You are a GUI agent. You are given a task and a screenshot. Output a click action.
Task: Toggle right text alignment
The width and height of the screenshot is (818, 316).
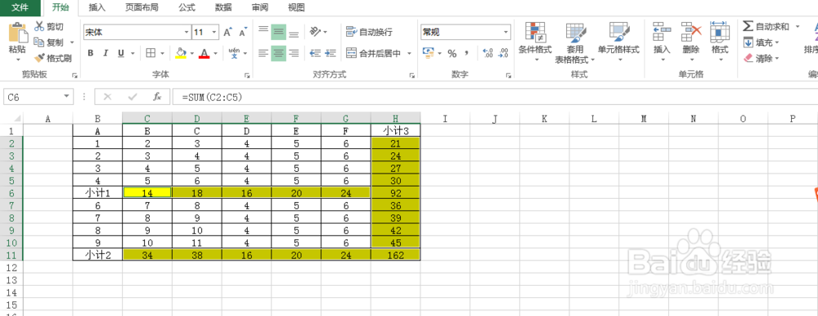pos(294,52)
